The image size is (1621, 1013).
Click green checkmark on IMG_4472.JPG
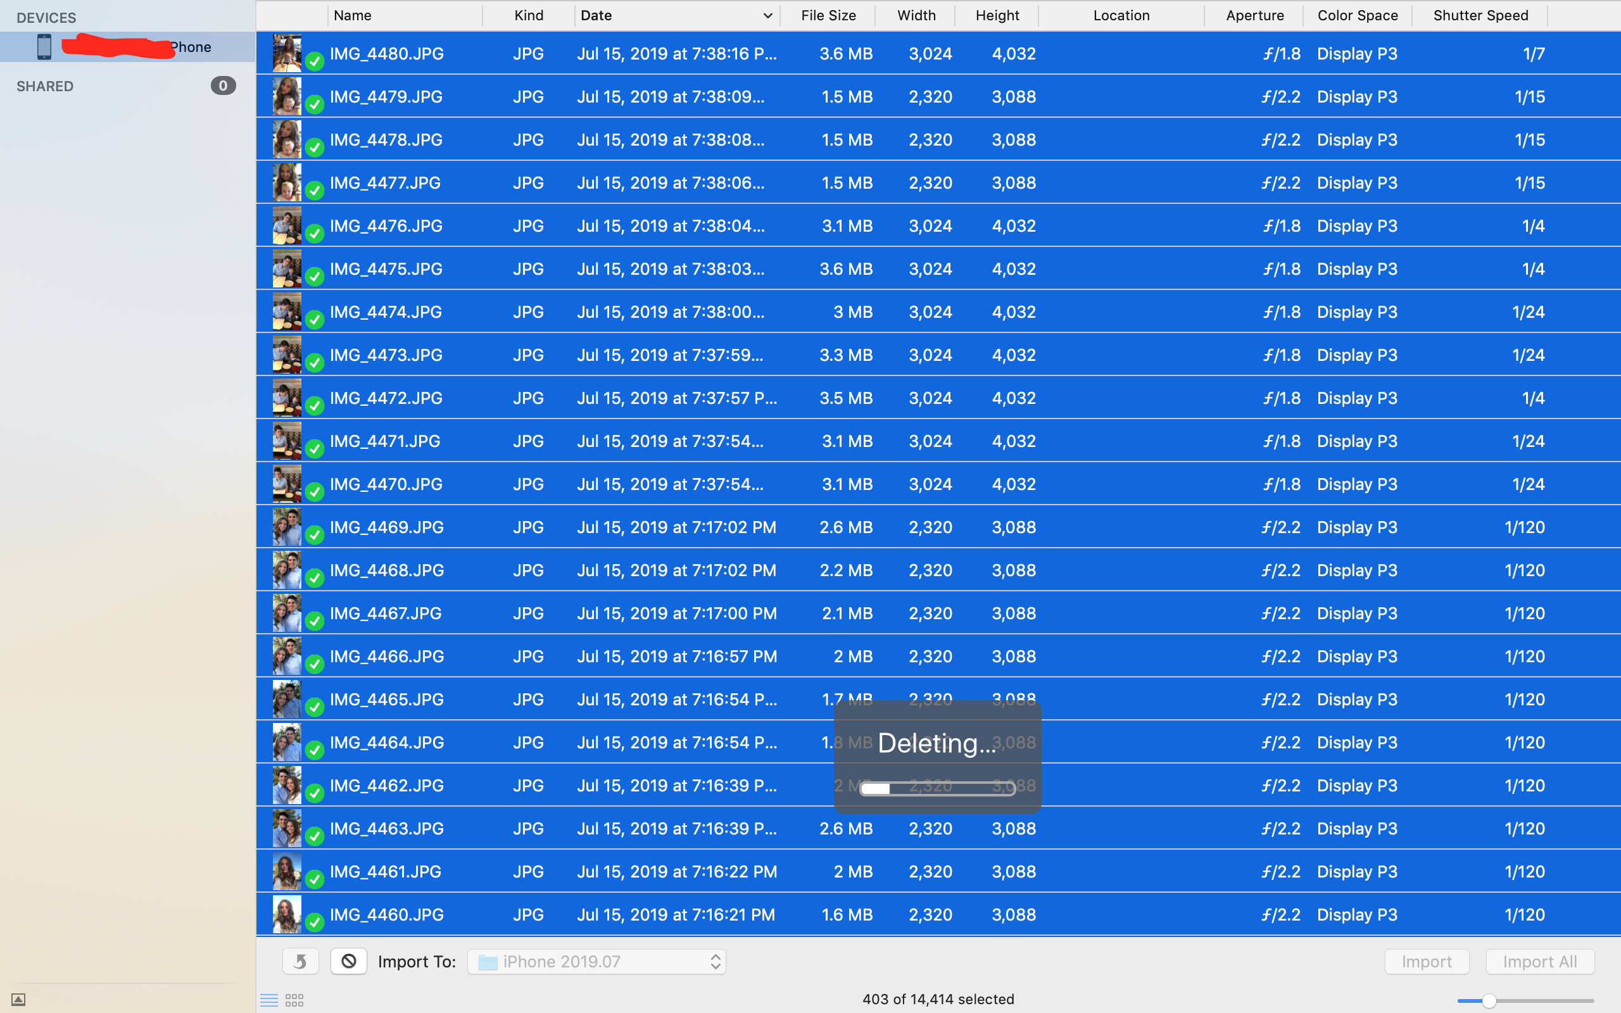click(x=315, y=406)
